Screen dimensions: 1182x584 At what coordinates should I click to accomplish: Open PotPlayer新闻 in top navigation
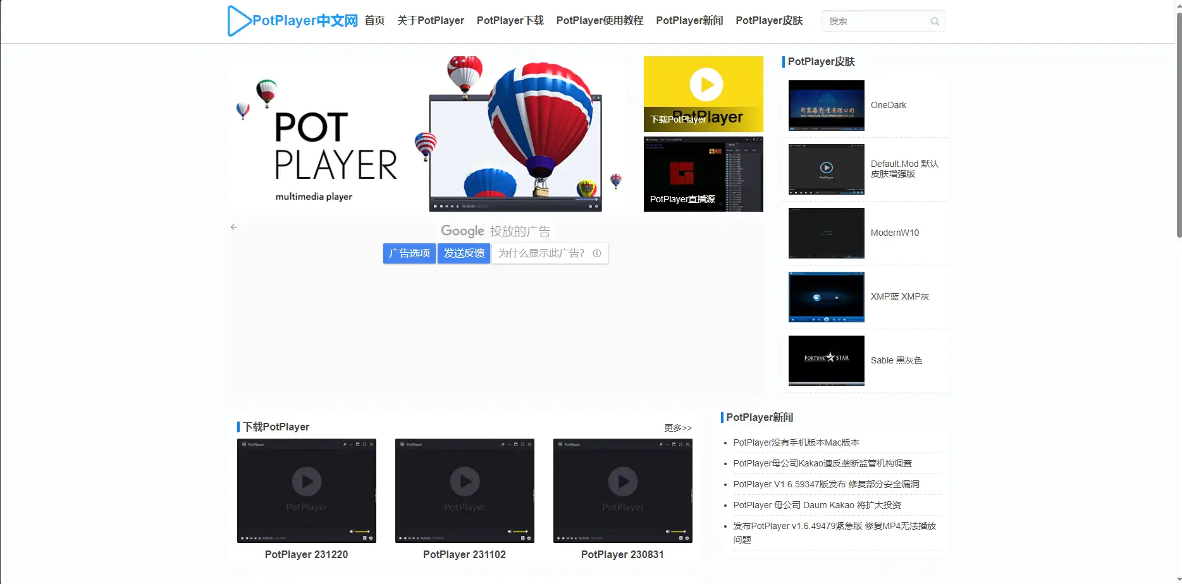[x=690, y=21]
